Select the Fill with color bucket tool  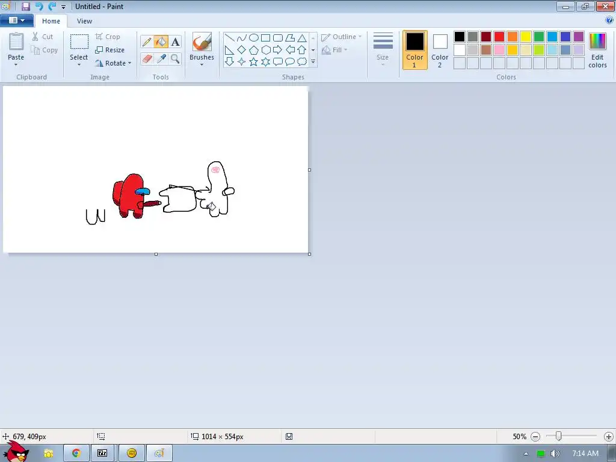[x=161, y=42]
